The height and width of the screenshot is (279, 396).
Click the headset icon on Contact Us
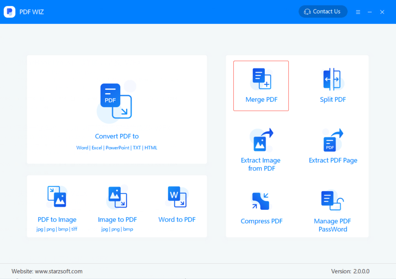[x=307, y=11]
